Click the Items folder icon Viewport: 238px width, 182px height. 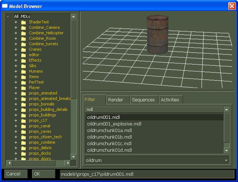[24, 77]
